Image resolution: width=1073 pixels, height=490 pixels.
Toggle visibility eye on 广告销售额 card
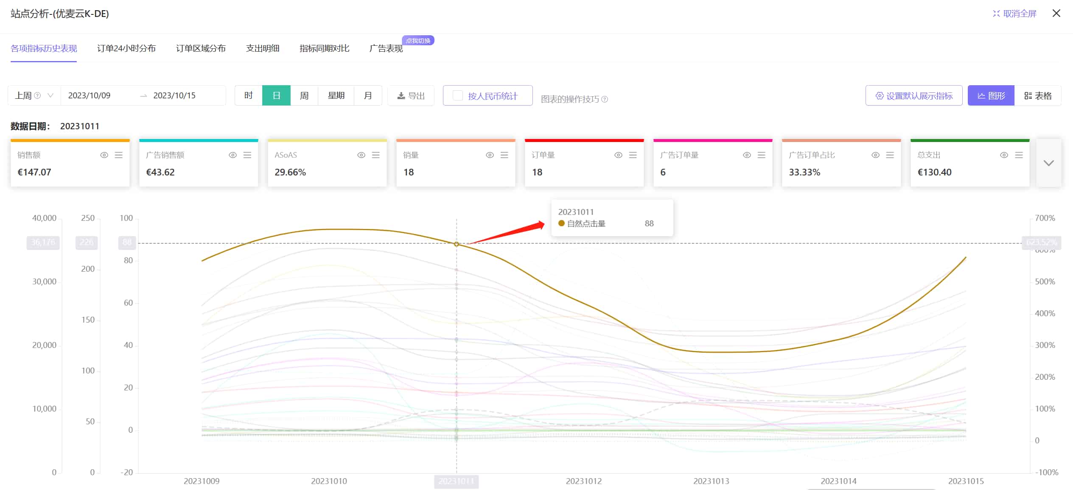click(233, 155)
